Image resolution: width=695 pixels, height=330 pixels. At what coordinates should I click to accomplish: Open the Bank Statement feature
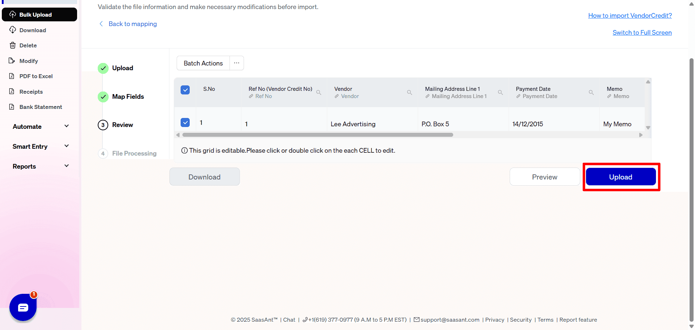(x=41, y=107)
